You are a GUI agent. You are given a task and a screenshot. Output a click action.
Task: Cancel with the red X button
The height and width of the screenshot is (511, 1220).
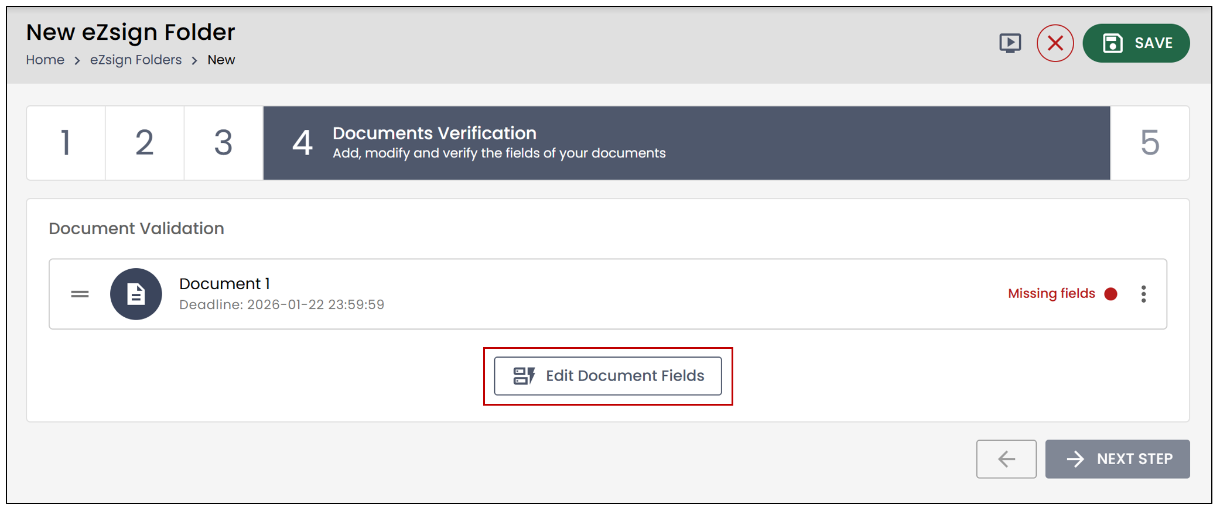1055,43
